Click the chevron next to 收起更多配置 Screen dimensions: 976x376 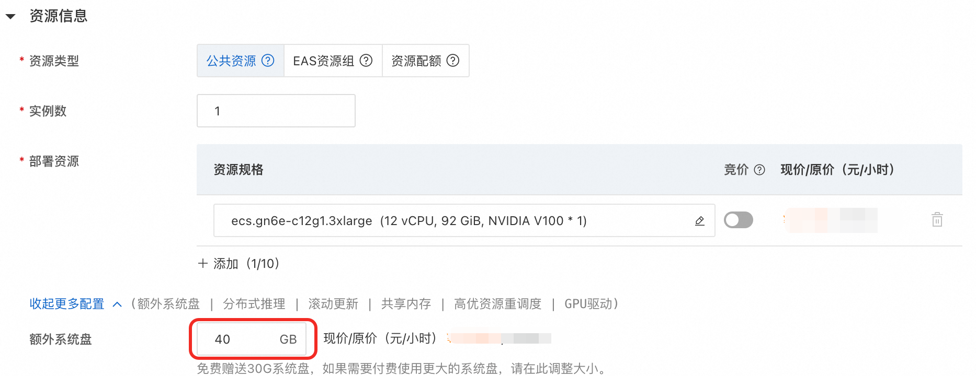coord(117,304)
